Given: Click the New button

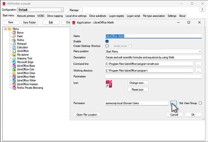Looking at the screenshot, I should click(11, 22).
